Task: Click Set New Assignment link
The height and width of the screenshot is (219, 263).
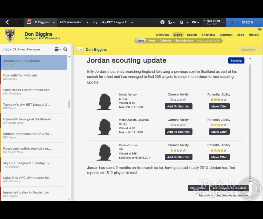Action: 232,195
